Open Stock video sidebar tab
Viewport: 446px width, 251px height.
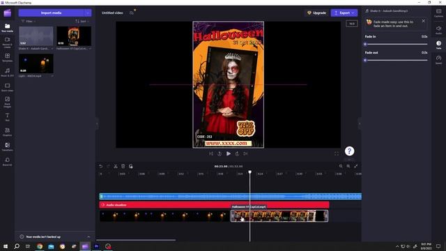[8, 87]
